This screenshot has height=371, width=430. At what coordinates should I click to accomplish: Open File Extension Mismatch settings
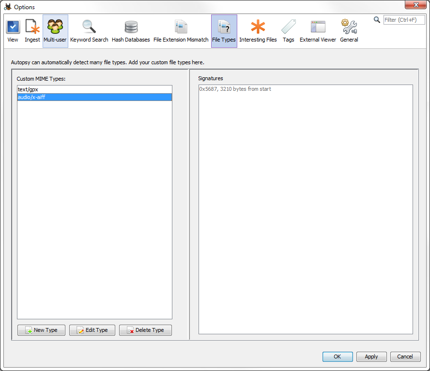(181, 31)
